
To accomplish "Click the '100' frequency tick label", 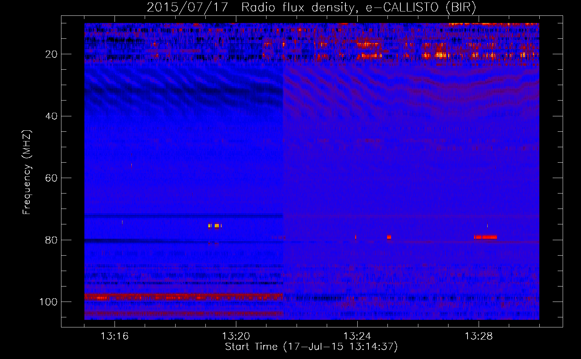I will pos(48,302).
